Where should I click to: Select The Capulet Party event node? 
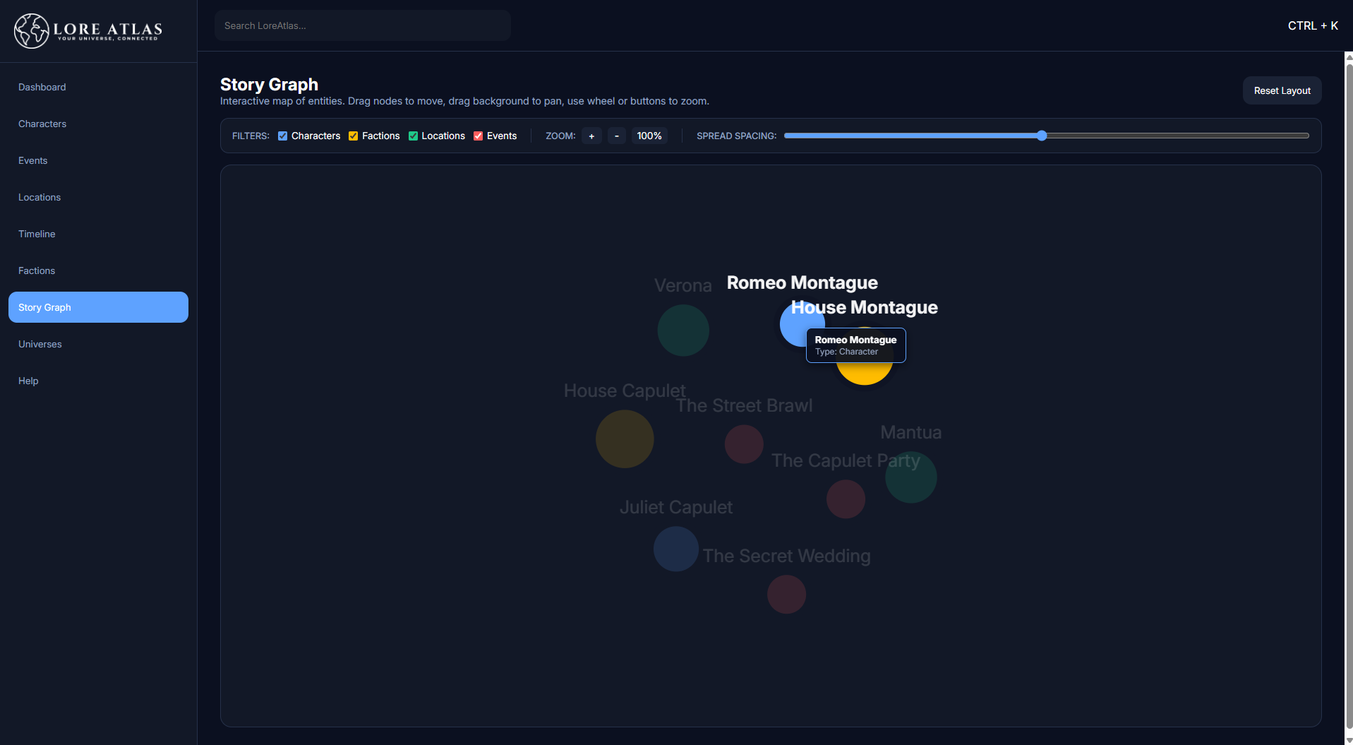tap(846, 499)
